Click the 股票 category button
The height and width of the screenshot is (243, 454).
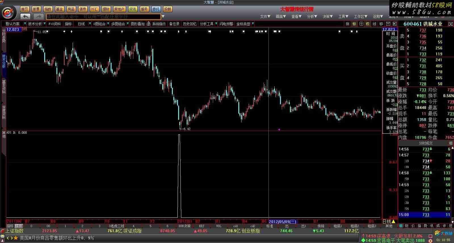pyautogui.click(x=36, y=9)
